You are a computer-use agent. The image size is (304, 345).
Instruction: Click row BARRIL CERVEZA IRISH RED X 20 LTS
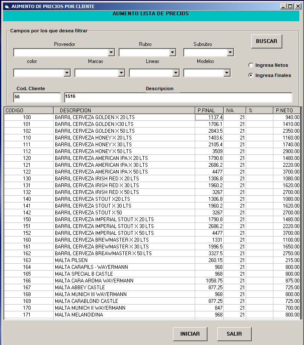click(x=152, y=179)
